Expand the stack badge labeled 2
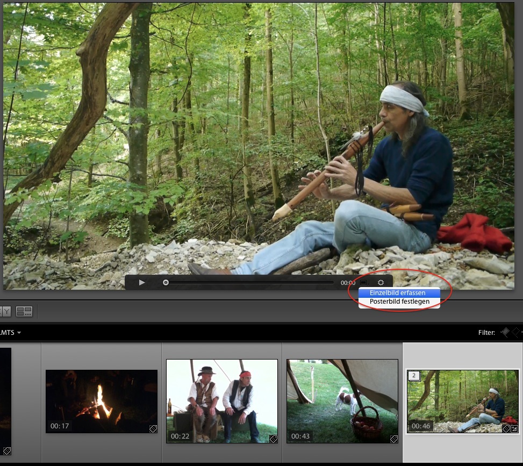 coord(414,376)
